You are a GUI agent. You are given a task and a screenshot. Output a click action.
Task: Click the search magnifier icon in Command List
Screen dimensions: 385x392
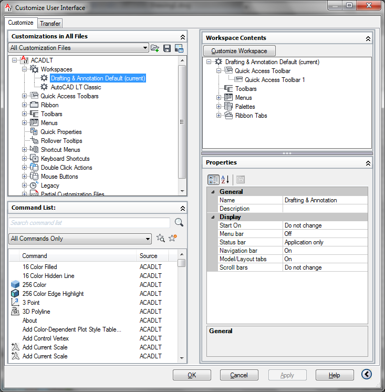click(x=179, y=222)
